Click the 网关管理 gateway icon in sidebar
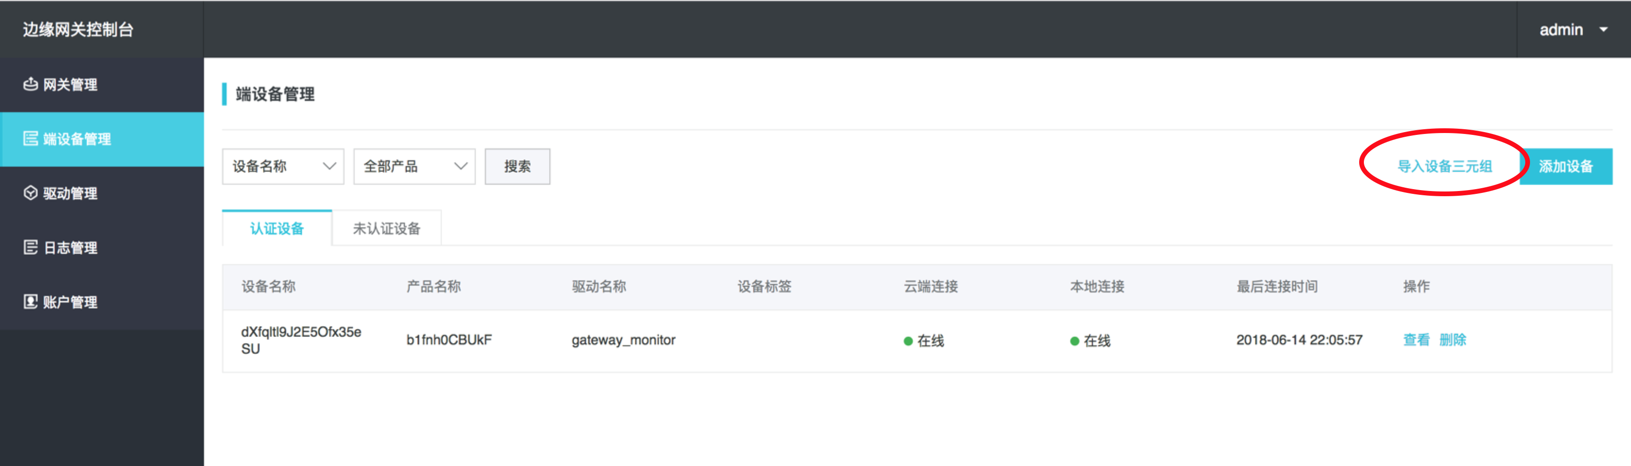The width and height of the screenshot is (1631, 466). (x=30, y=84)
